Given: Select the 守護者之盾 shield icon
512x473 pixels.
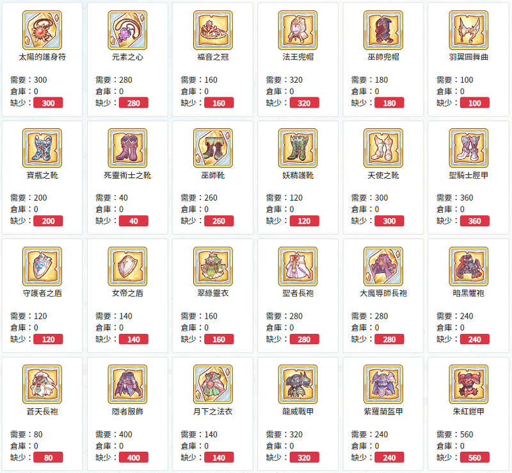Looking at the screenshot, I should pos(42,267).
